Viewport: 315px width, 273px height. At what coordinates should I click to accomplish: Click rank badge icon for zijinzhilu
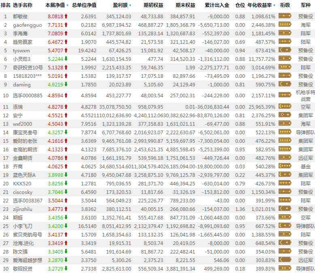click(x=285, y=209)
